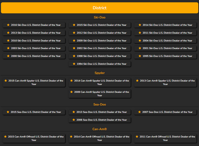This screenshot has width=199, height=146.
Task: Select 2013 Can-Am Spyder District Dealer text
Action: (167, 82)
